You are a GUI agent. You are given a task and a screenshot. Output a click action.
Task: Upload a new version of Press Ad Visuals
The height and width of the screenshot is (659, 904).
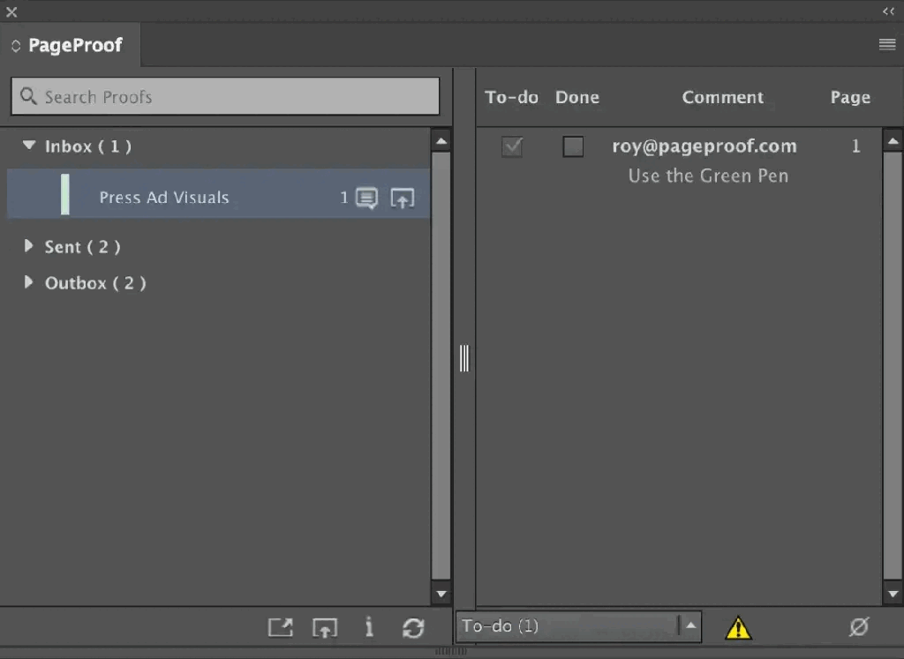coord(403,198)
